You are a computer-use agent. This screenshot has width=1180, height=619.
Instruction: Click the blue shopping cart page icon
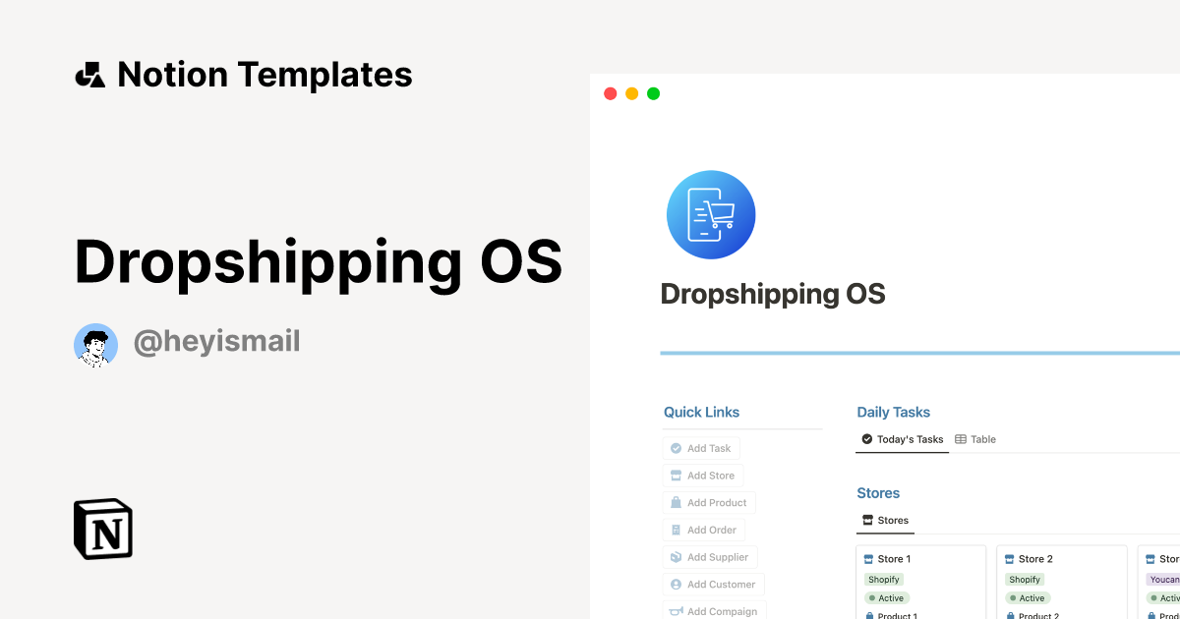click(x=711, y=214)
